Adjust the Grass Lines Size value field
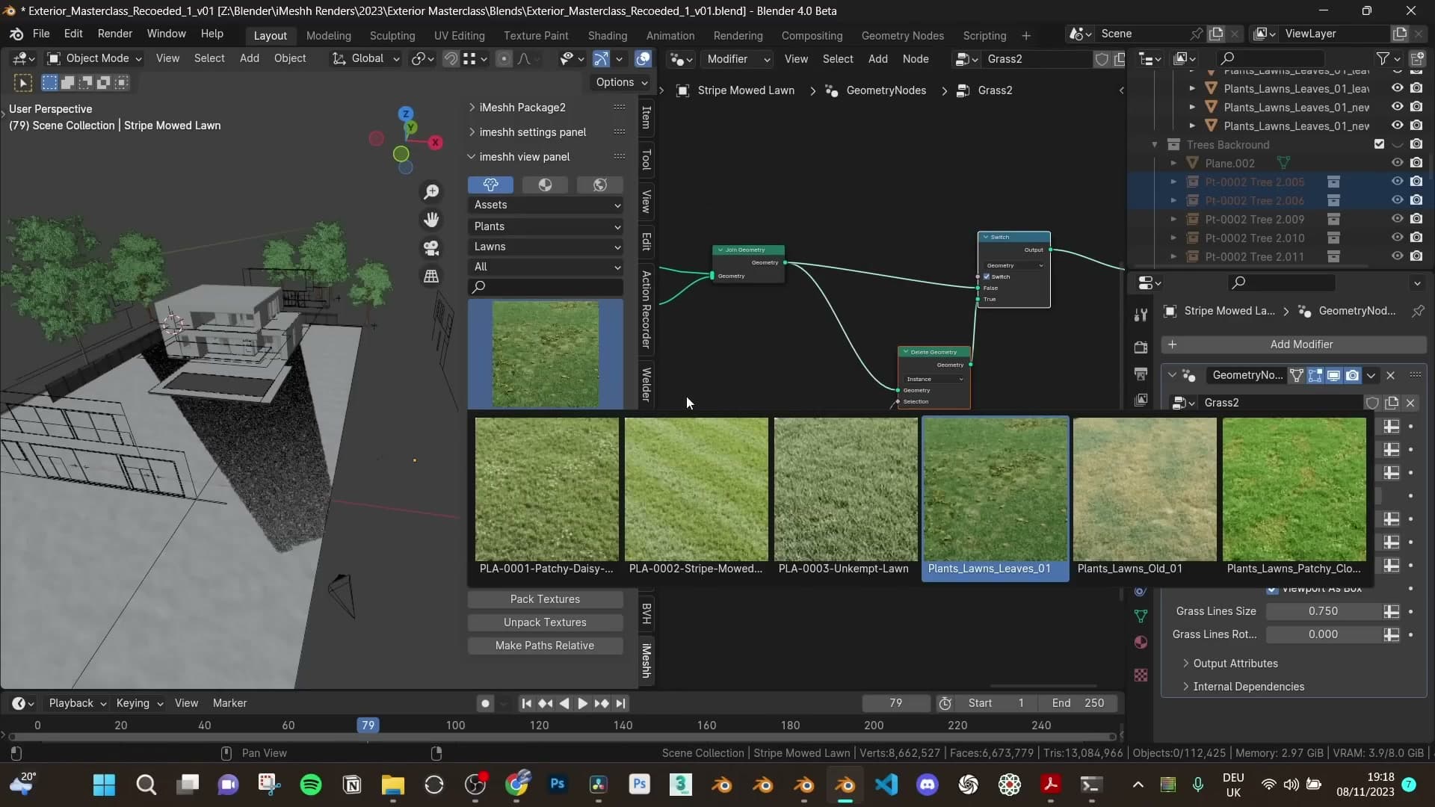1435x807 pixels. click(x=1323, y=611)
